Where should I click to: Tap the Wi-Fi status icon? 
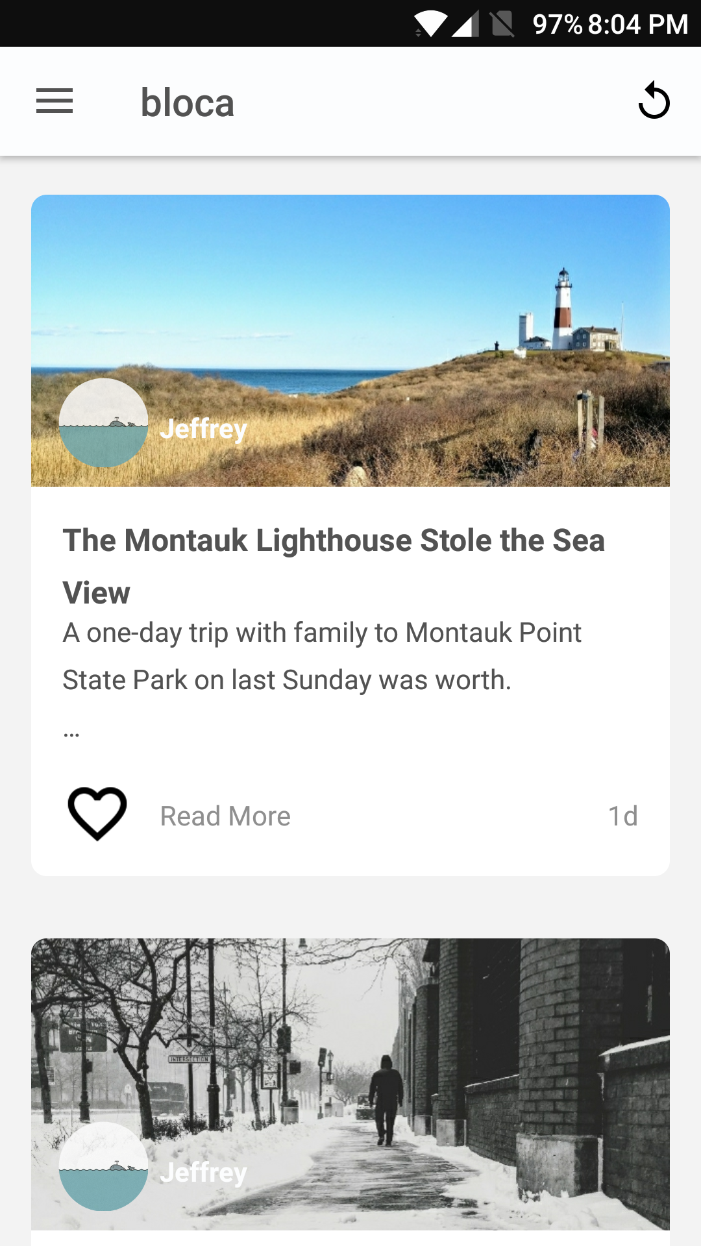point(430,24)
